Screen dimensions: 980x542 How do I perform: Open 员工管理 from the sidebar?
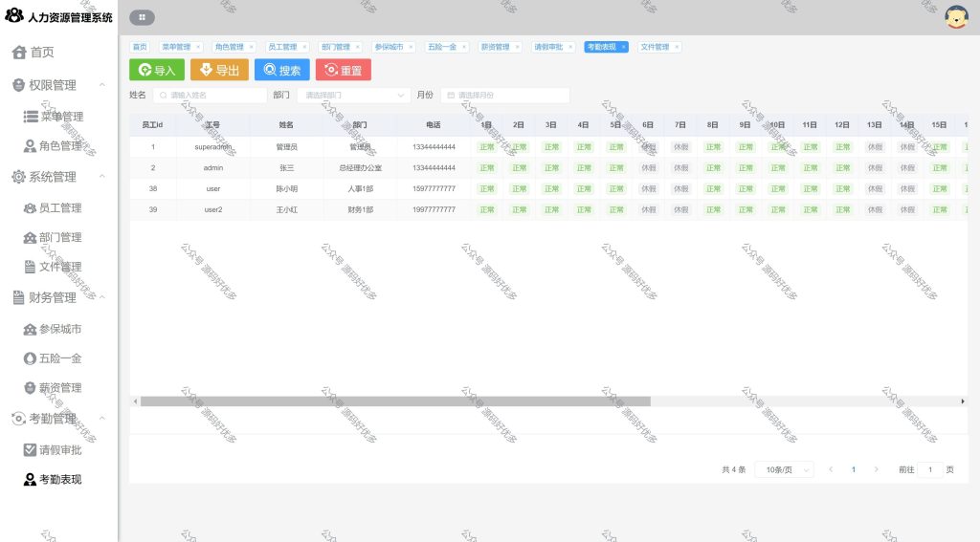tap(53, 208)
